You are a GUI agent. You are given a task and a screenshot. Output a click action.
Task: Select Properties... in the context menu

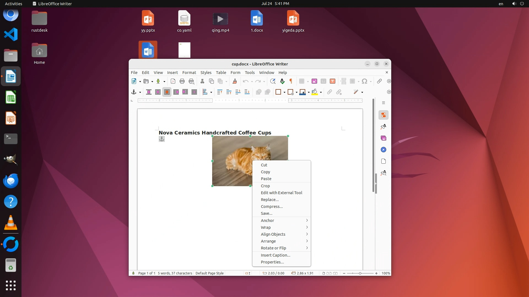click(272, 262)
